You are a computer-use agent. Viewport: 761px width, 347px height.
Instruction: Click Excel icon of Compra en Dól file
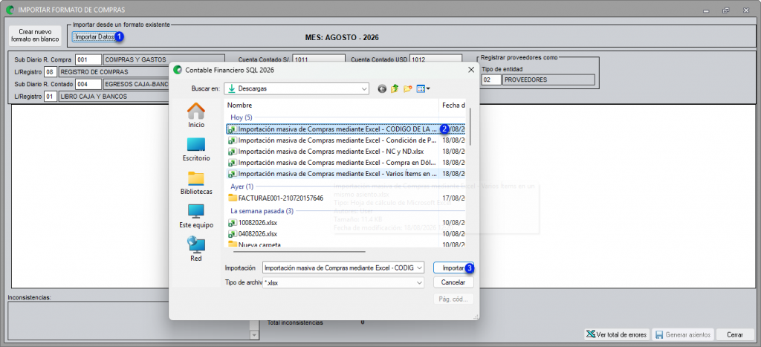tap(233, 163)
